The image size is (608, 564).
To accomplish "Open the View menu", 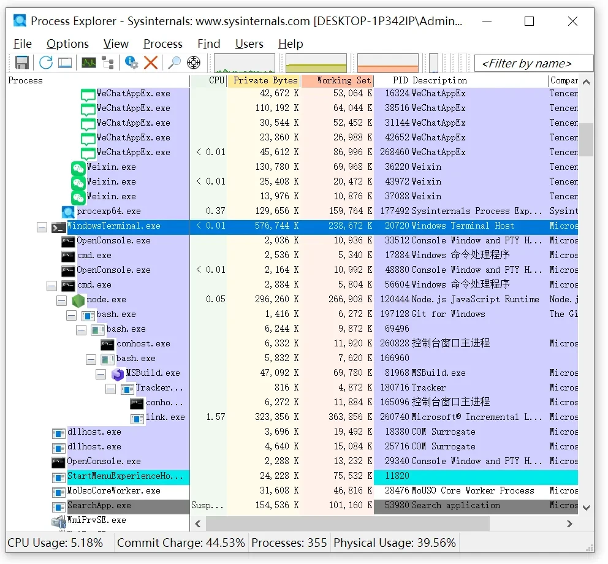I will click(x=116, y=44).
